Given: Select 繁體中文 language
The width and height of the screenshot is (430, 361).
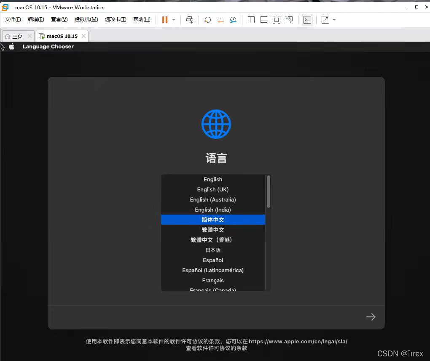Looking at the screenshot, I should pos(213,230).
